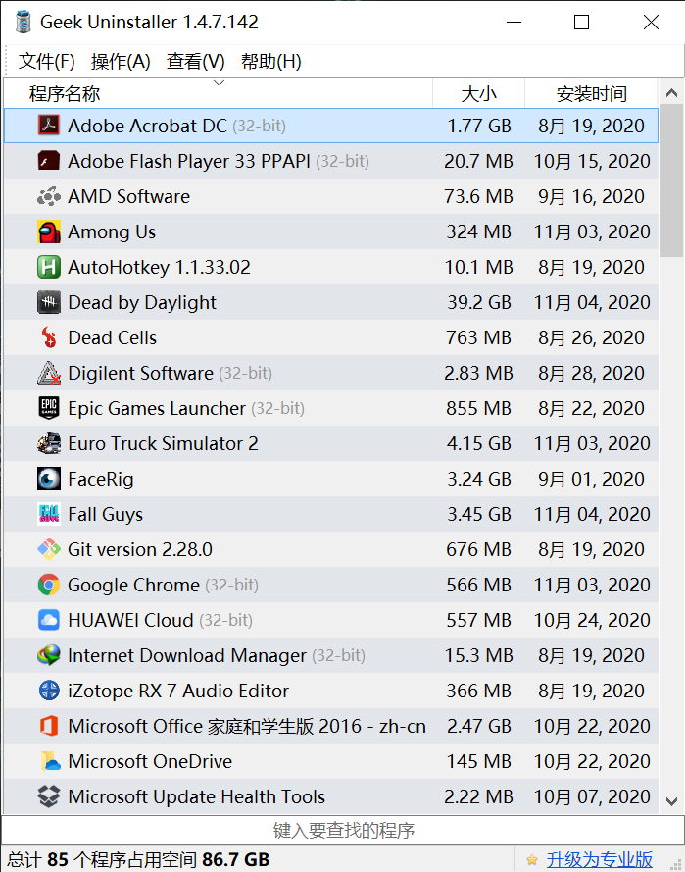Click the 10月 24, 2020 install date
The width and height of the screenshot is (685, 872).
coord(592,620)
